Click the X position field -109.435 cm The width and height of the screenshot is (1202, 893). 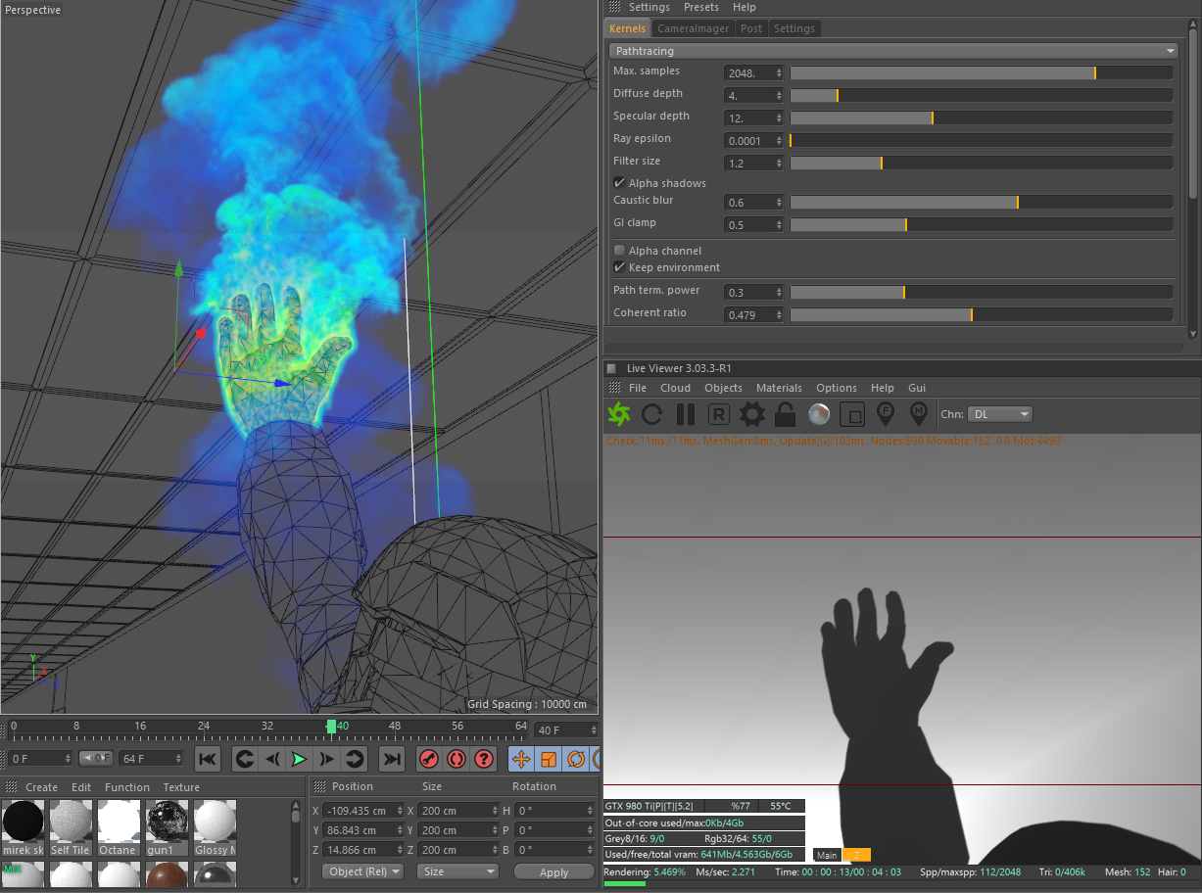coord(363,811)
